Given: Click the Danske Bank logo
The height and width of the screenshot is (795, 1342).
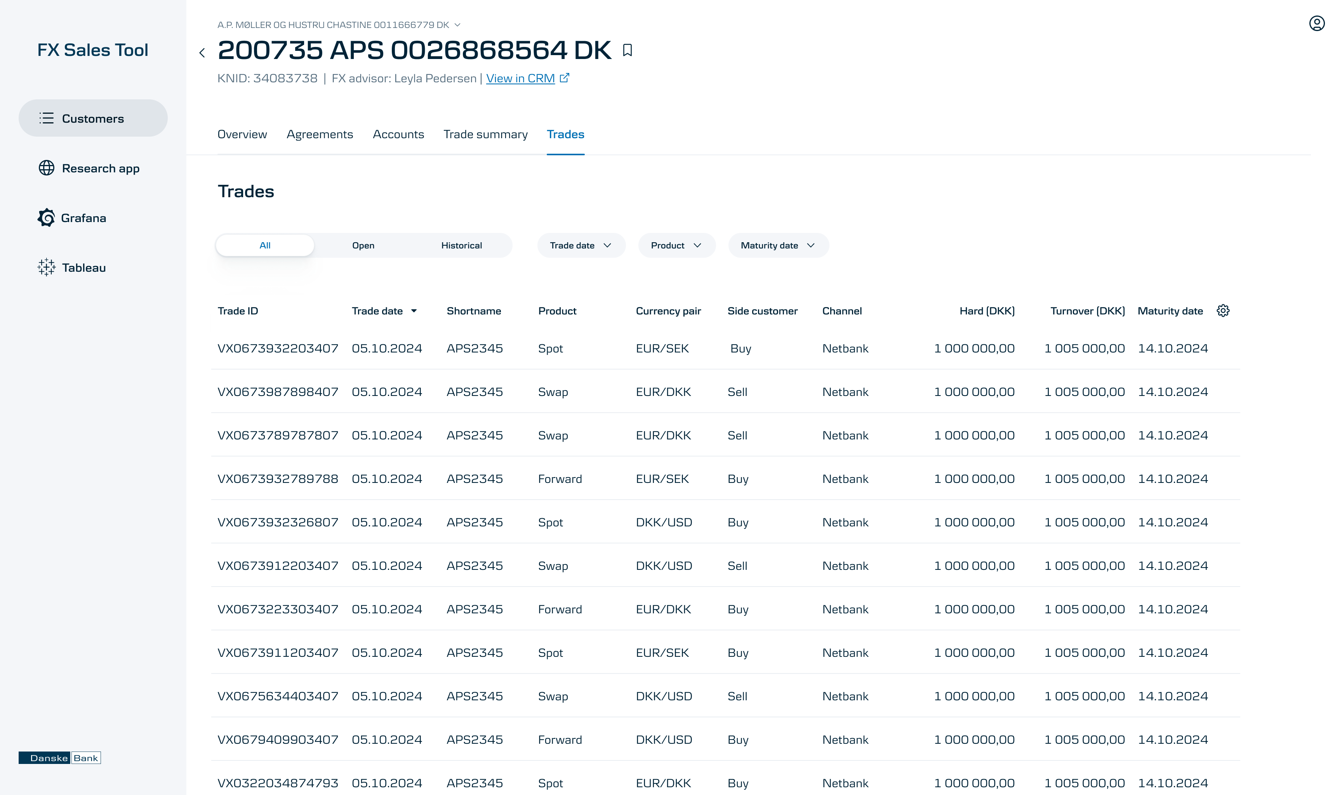Looking at the screenshot, I should pyautogui.click(x=60, y=757).
